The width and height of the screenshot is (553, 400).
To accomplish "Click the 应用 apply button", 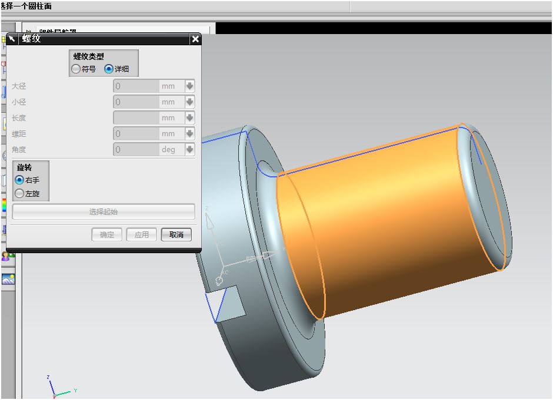I will pos(141,234).
